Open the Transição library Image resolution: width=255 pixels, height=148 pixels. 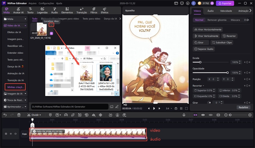[82, 10]
